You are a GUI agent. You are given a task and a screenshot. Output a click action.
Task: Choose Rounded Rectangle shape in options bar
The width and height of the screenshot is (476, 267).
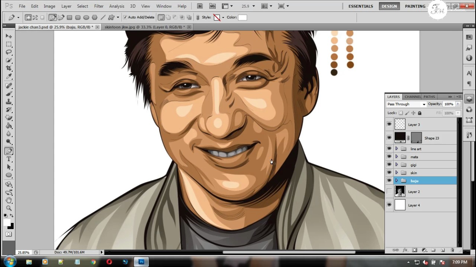pos(78,17)
